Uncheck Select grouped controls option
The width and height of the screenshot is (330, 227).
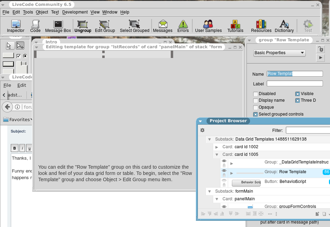[256, 114]
